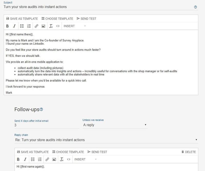Toggle italic formatting in the first editor
Viewport: 205px width, 171px height.
point(14,26)
